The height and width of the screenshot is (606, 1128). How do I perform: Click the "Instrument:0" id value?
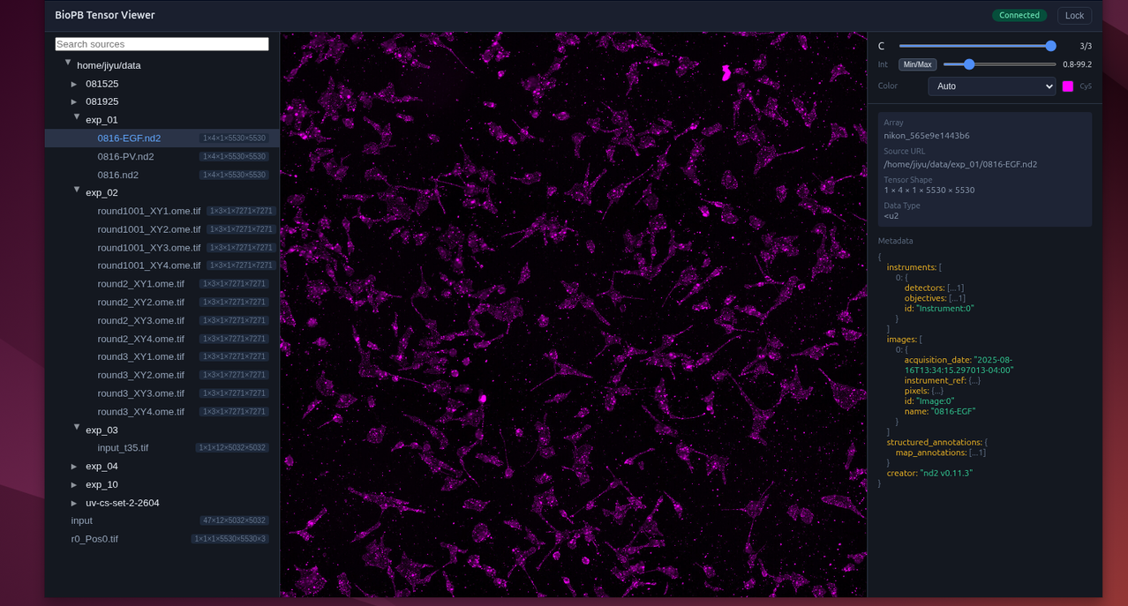pos(944,309)
